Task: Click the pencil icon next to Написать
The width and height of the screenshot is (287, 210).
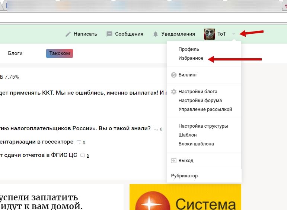Action: pos(68,34)
